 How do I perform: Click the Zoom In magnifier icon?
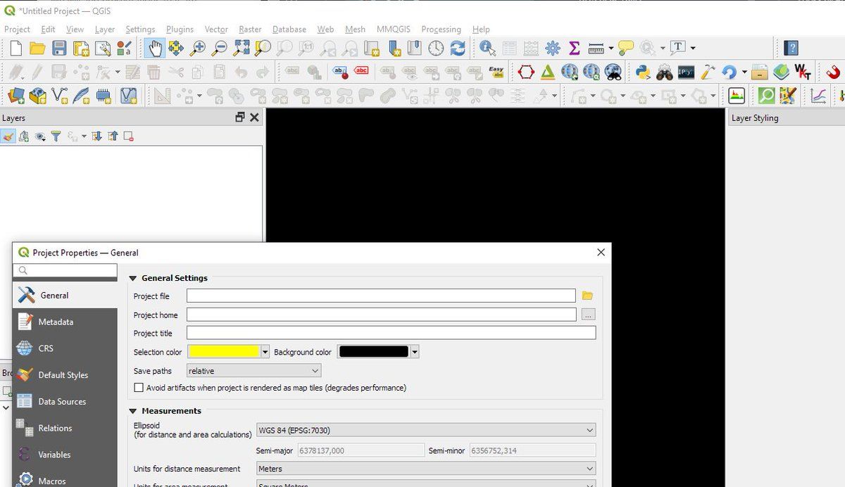coord(198,48)
